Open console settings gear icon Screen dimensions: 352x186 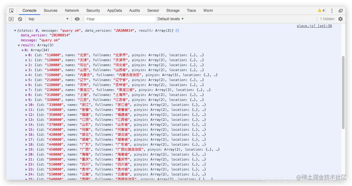[x=340, y=19]
